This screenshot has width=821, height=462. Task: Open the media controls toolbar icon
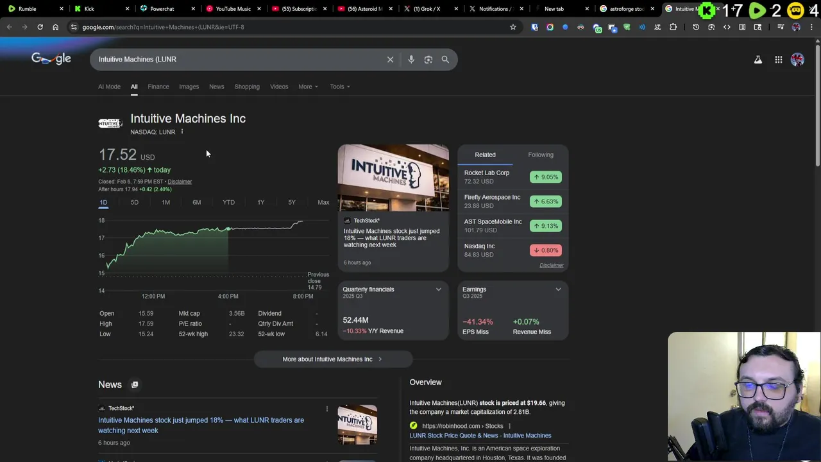tap(781, 27)
